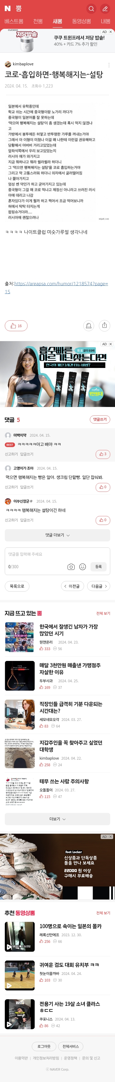Tap the share icon below post
Image resolution: width=115 pixels, height=1082 pixels.
point(105,325)
